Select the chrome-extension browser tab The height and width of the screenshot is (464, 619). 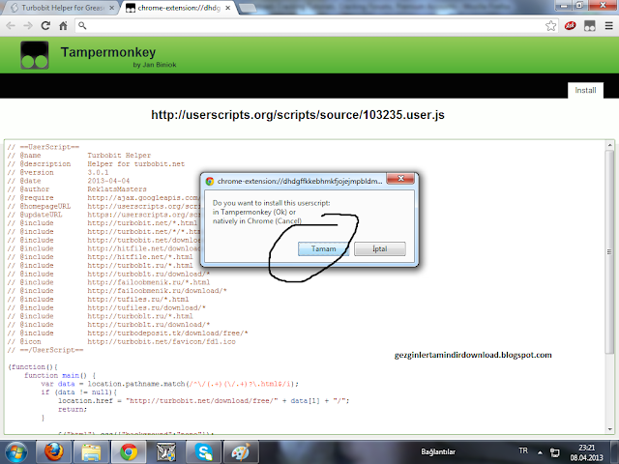(178, 8)
